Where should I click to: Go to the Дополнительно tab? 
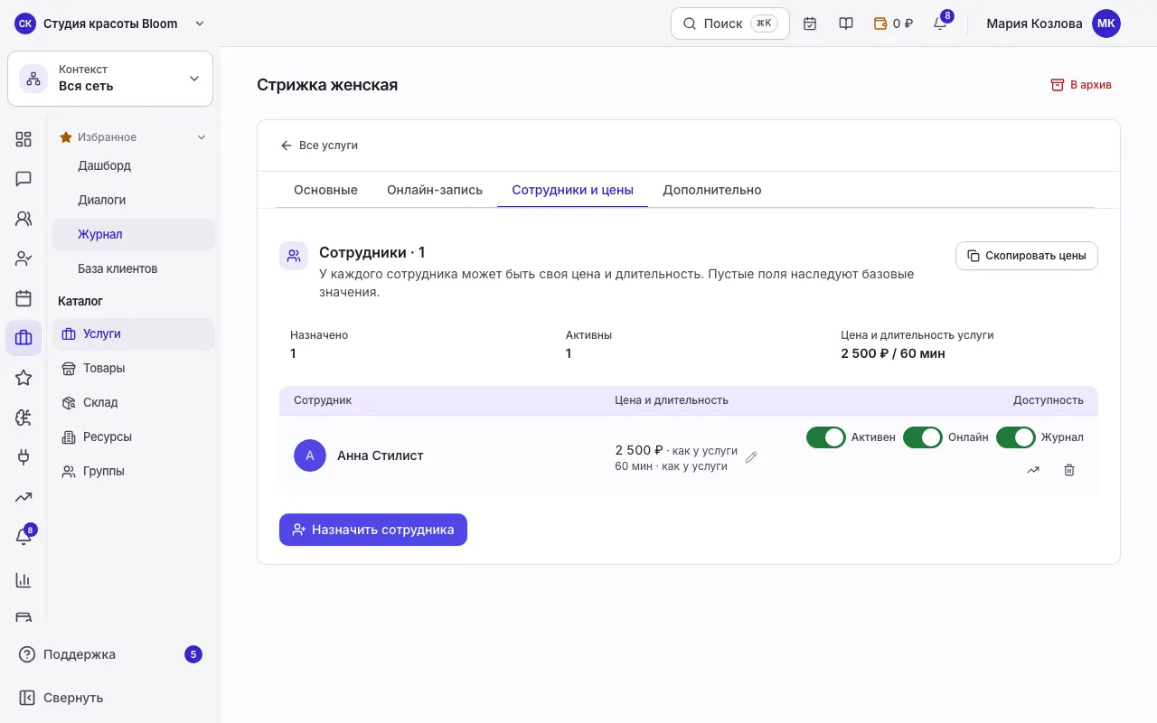pyautogui.click(x=712, y=190)
